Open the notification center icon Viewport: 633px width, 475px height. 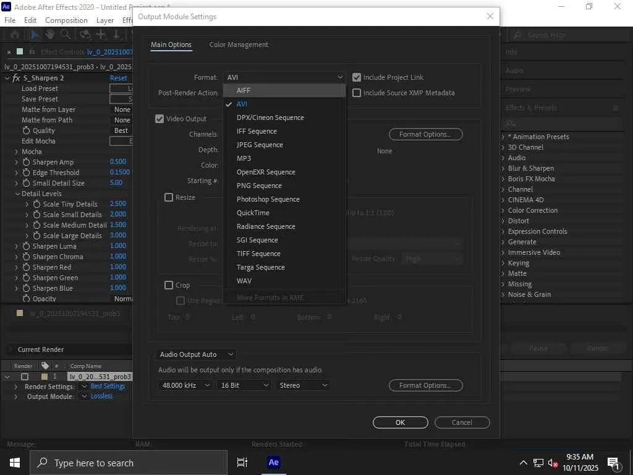[x=613, y=463]
